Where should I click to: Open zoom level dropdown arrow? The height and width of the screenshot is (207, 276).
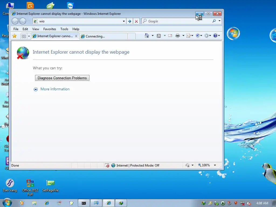tap(215, 165)
